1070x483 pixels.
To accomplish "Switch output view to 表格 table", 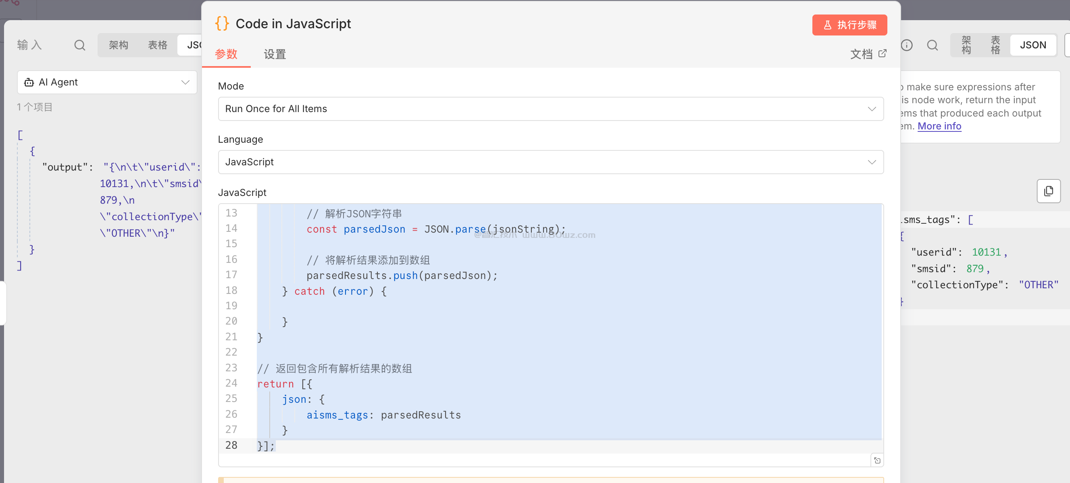I will click(995, 45).
